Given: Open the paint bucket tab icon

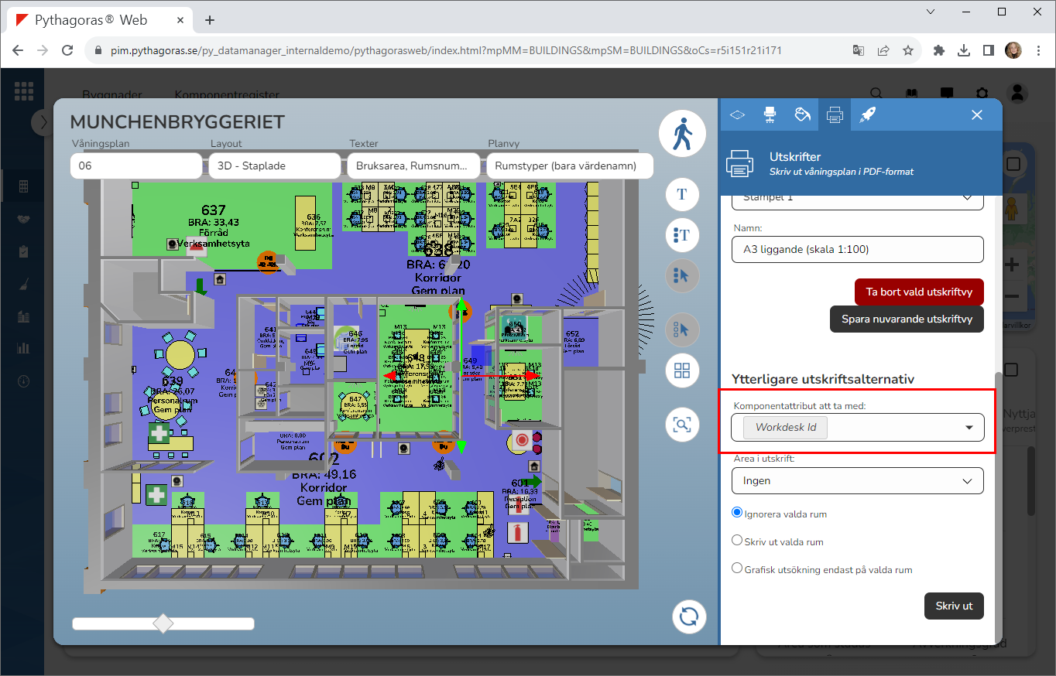Looking at the screenshot, I should tap(802, 114).
